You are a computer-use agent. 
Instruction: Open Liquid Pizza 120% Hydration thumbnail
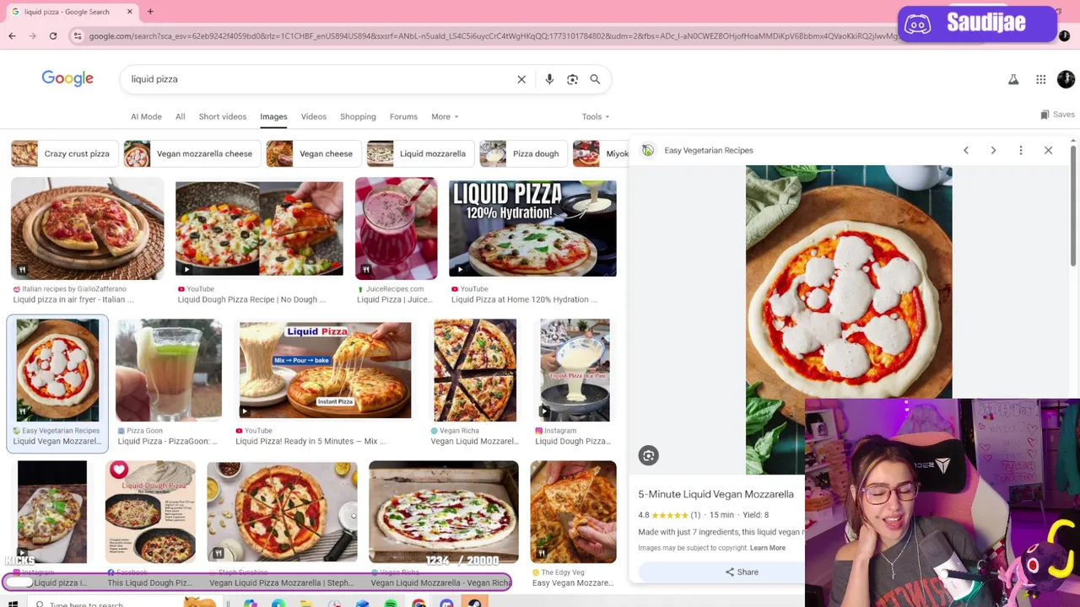[x=532, y=228]
